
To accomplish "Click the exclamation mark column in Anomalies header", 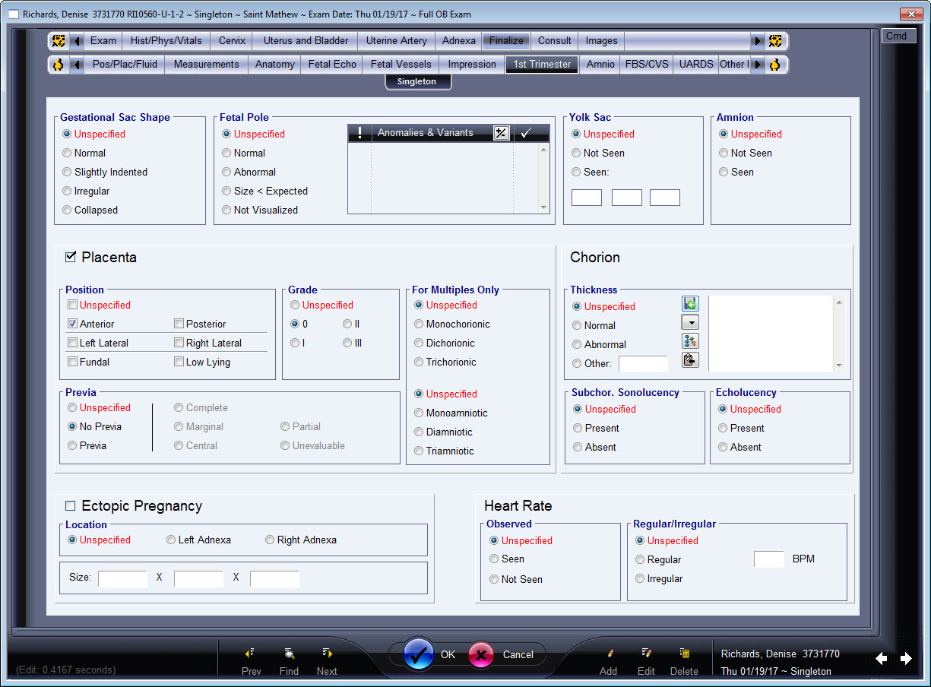I will click(x=359, y=133).
